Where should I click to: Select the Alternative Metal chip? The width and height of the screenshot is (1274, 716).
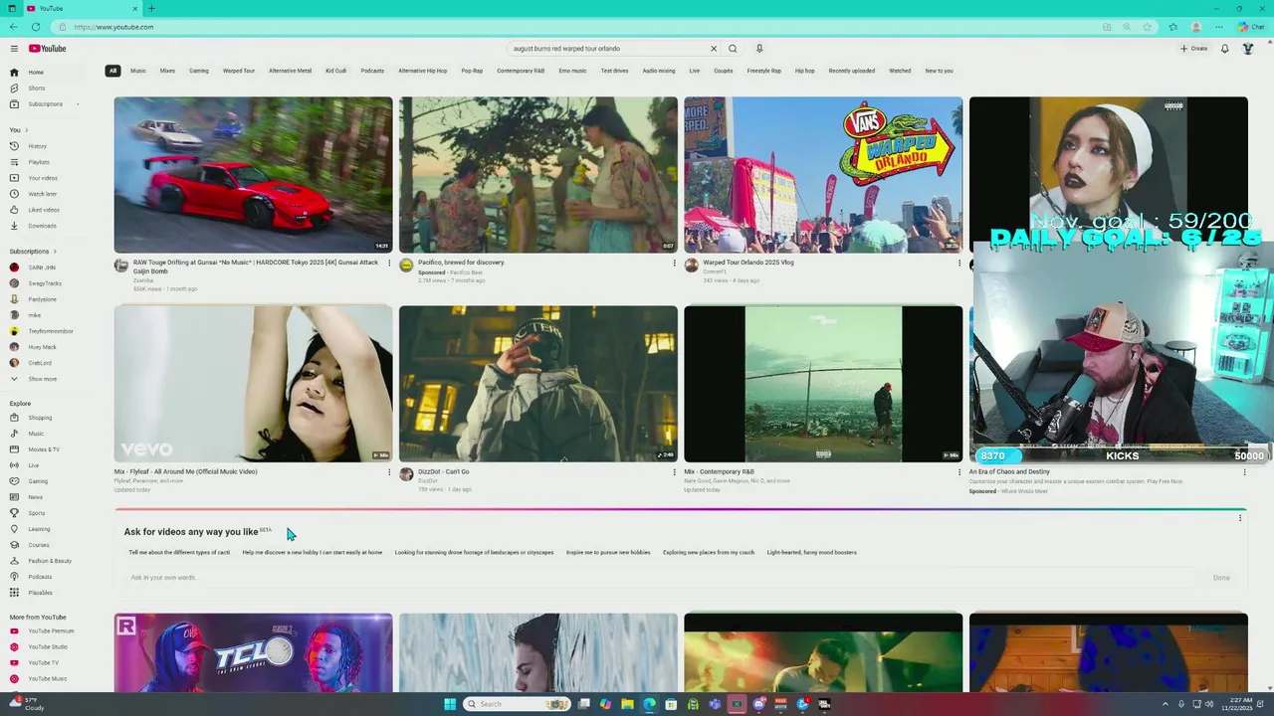[290, 71]
